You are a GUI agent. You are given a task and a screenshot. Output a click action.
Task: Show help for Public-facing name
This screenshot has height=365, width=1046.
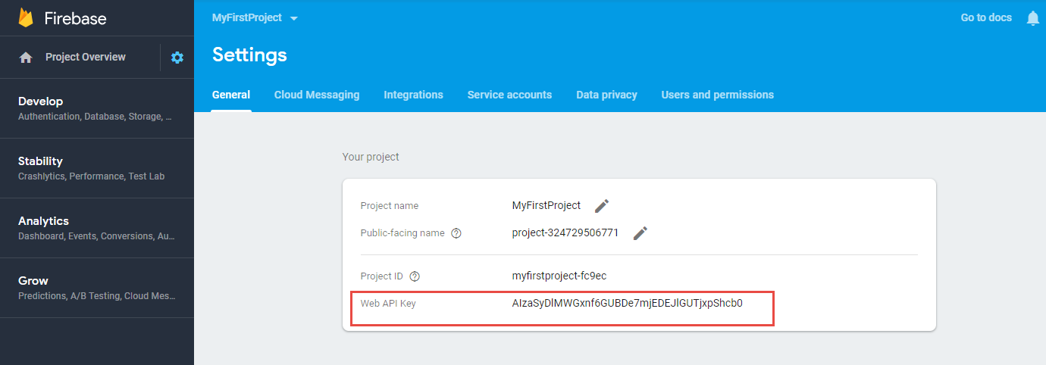(x=456, y=233)
